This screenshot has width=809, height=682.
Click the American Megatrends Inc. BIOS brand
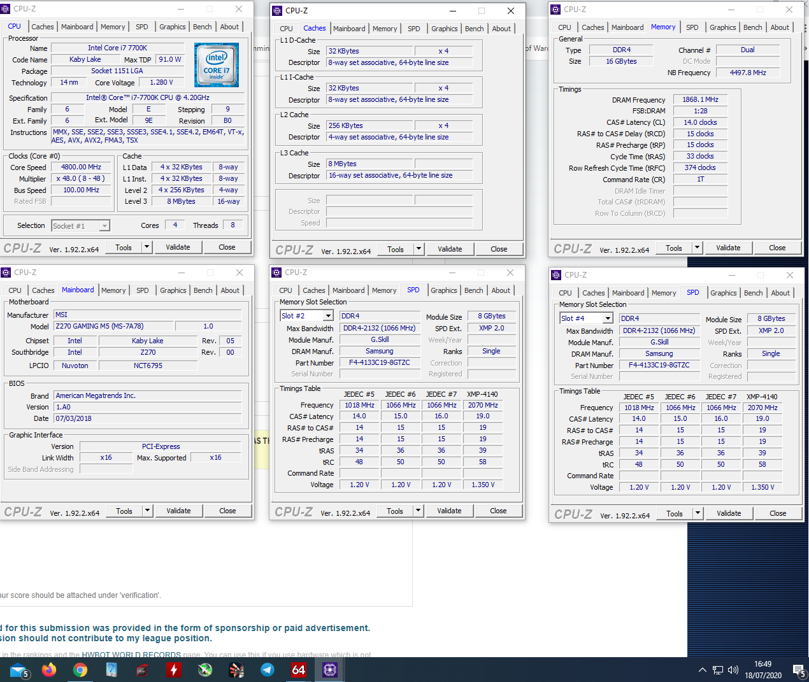click(x=148, y=395)
